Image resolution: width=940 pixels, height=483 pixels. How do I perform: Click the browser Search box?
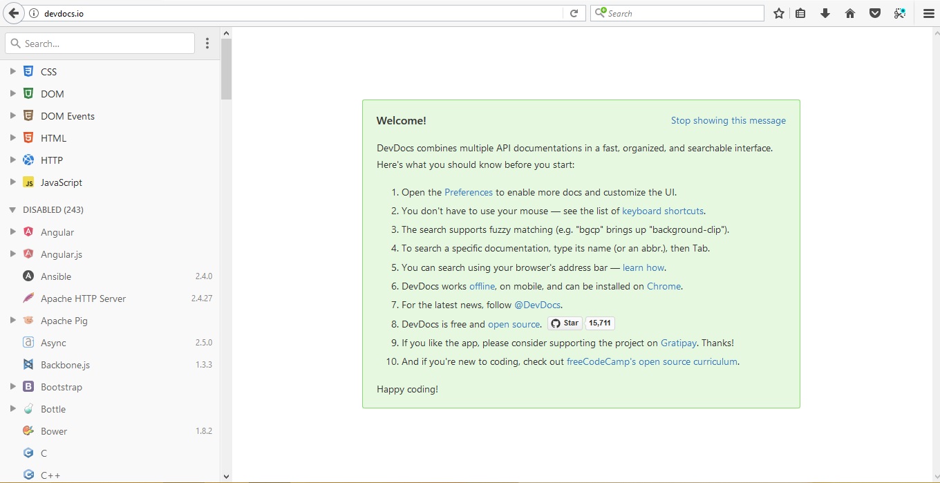[x=677, y=13]
